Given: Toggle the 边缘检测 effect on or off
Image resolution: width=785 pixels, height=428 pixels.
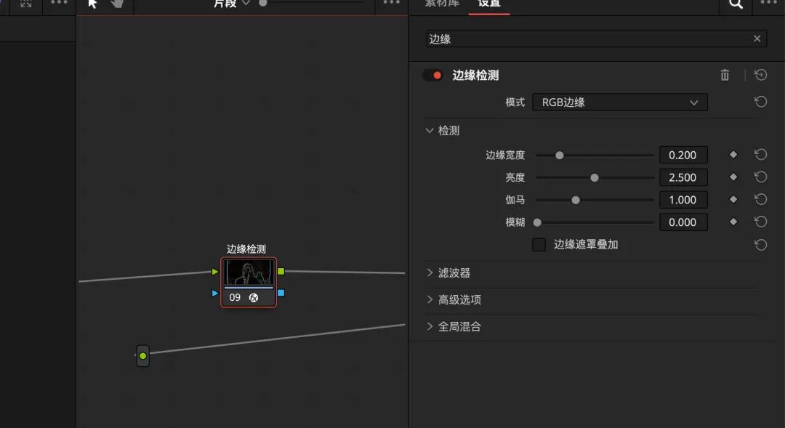Looking at the screenshot, I should pos(432,76).
